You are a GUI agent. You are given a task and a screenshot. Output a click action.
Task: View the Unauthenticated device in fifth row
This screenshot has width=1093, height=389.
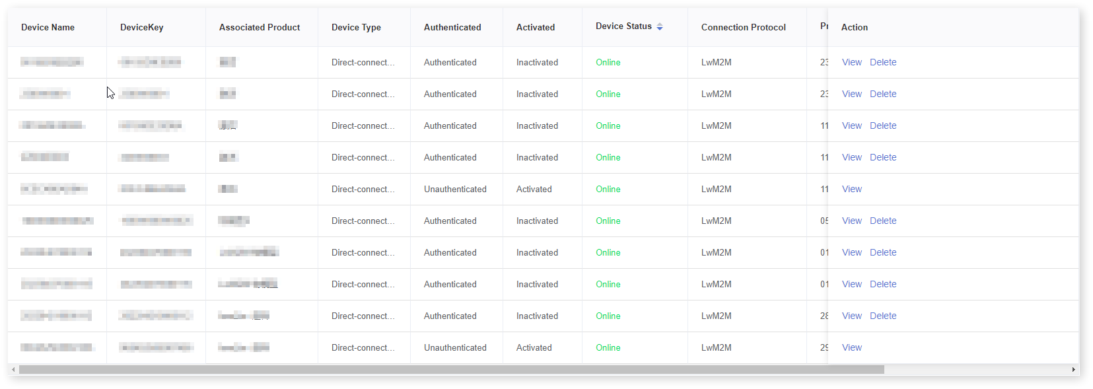pyautogui.click(x=851, y=189)
